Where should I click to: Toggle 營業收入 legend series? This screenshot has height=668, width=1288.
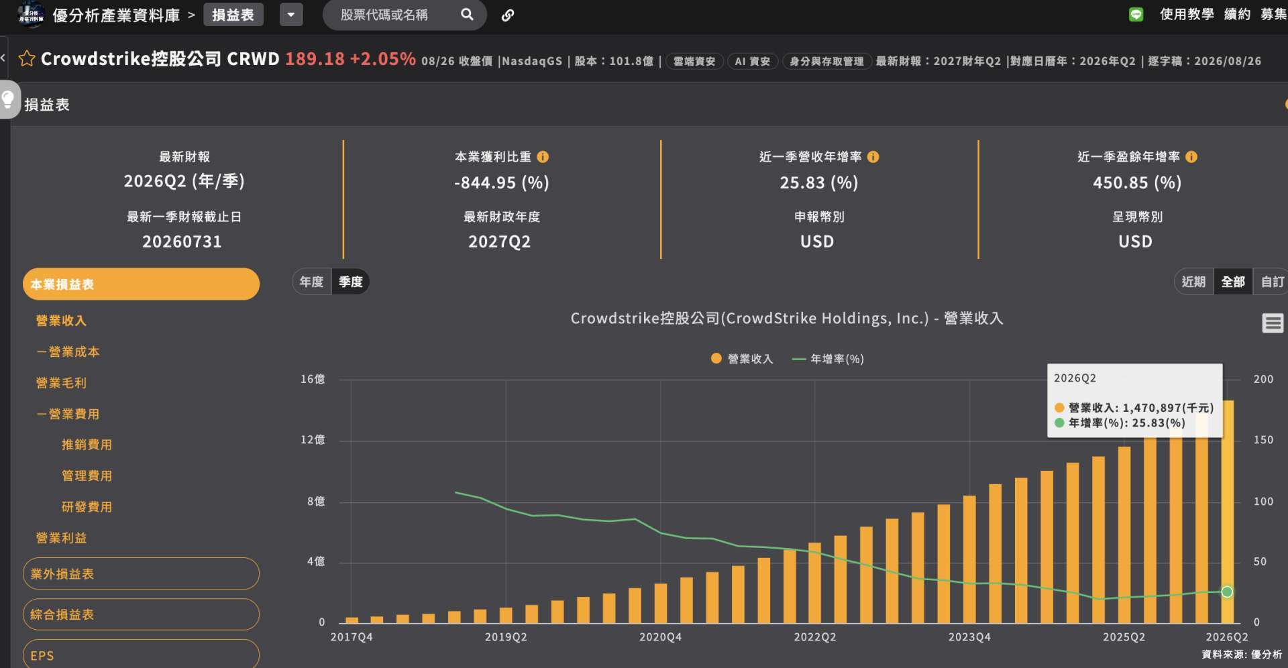point(742,359)
